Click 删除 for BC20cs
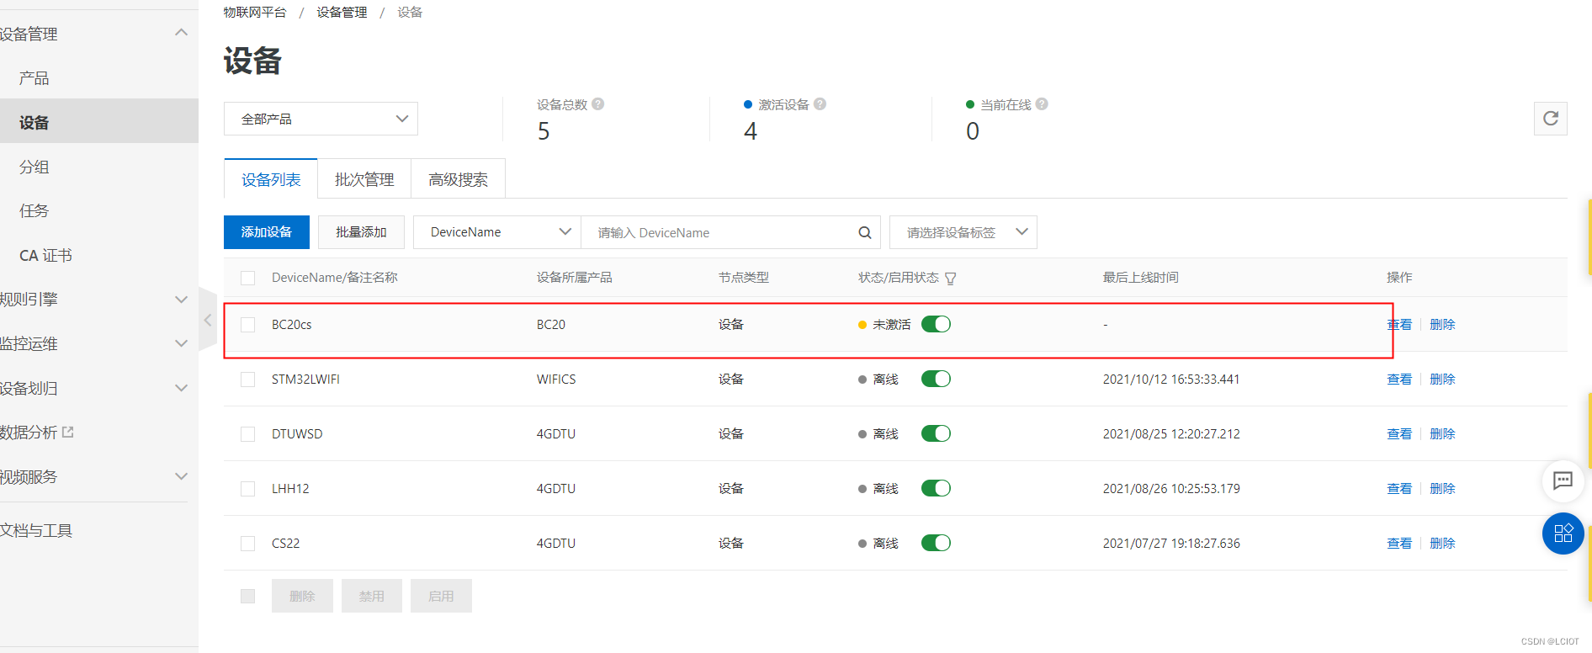 (1442, 325)
